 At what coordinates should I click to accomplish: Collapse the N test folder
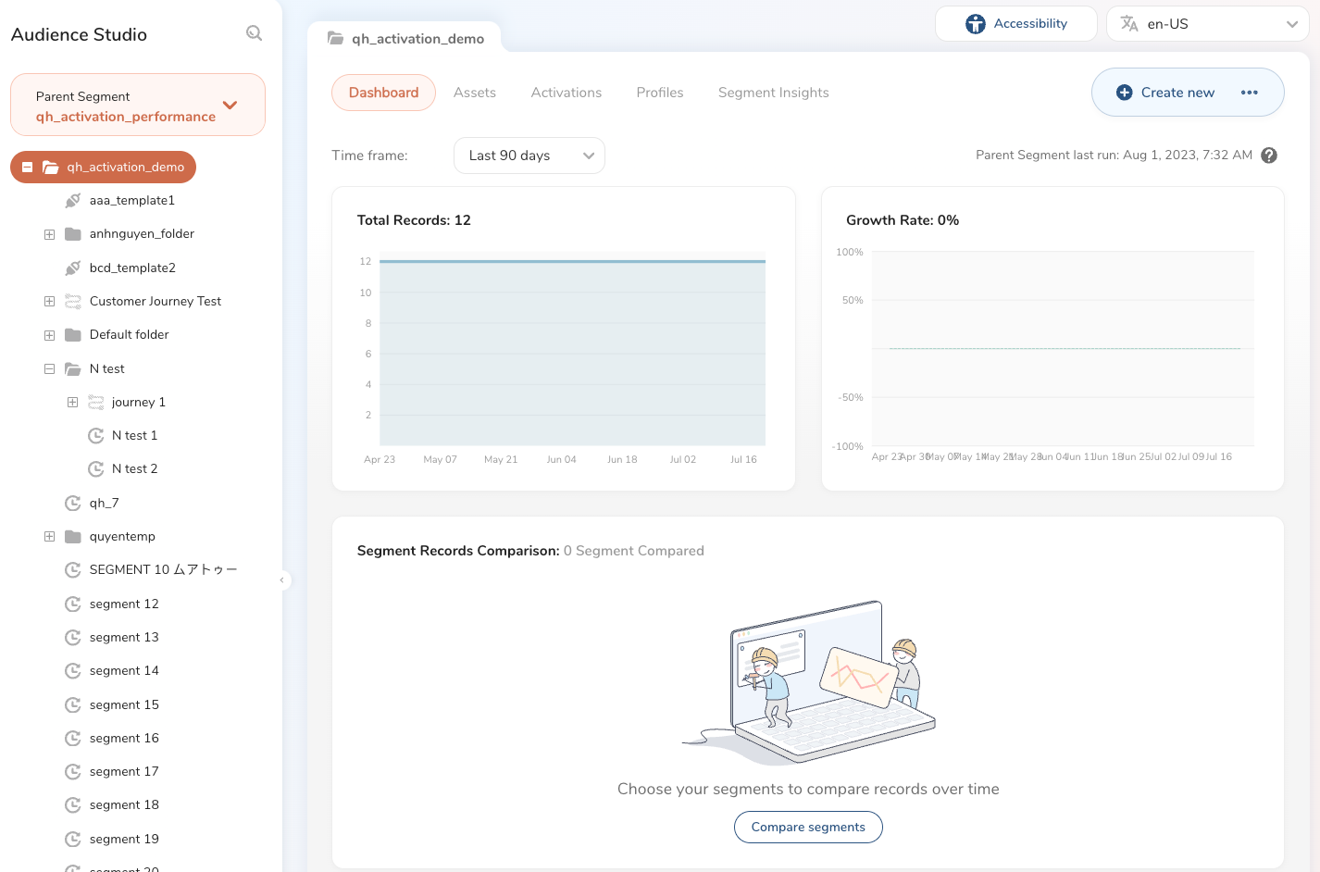pyautogui.click(x=49, y=369)
